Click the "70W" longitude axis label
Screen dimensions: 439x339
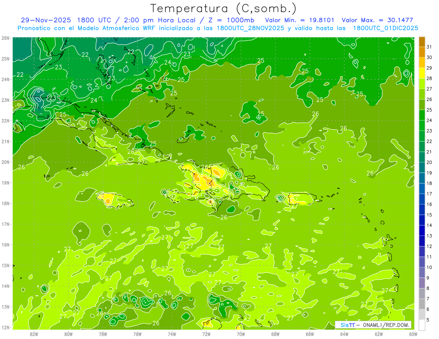click(x=241, y=334)
